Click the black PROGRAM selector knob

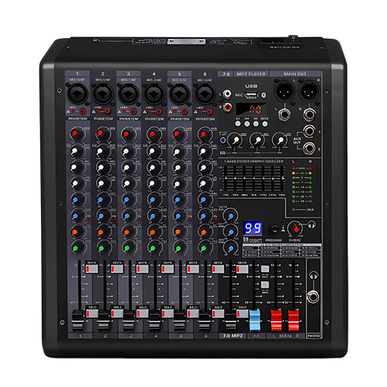click(275, 228)
